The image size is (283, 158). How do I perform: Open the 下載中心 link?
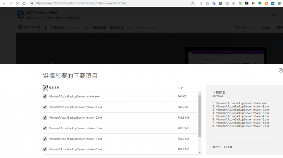57,28
